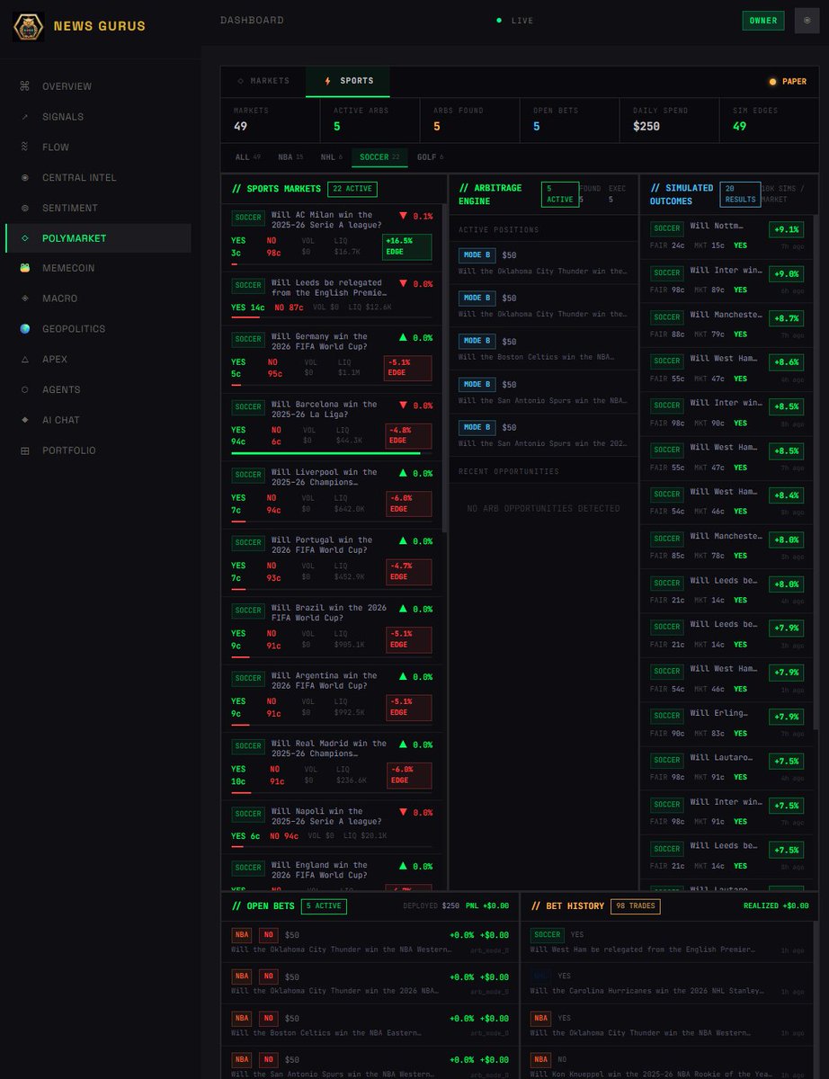Filter sports by ALL 49

pos(247,157)
